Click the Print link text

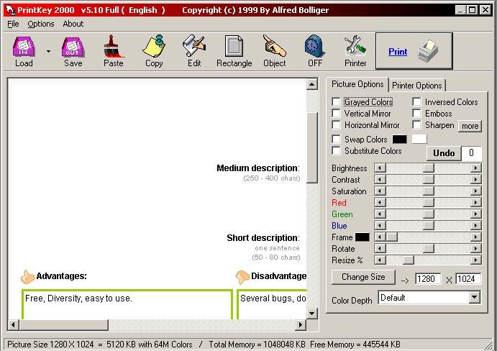tap(398, 51)
